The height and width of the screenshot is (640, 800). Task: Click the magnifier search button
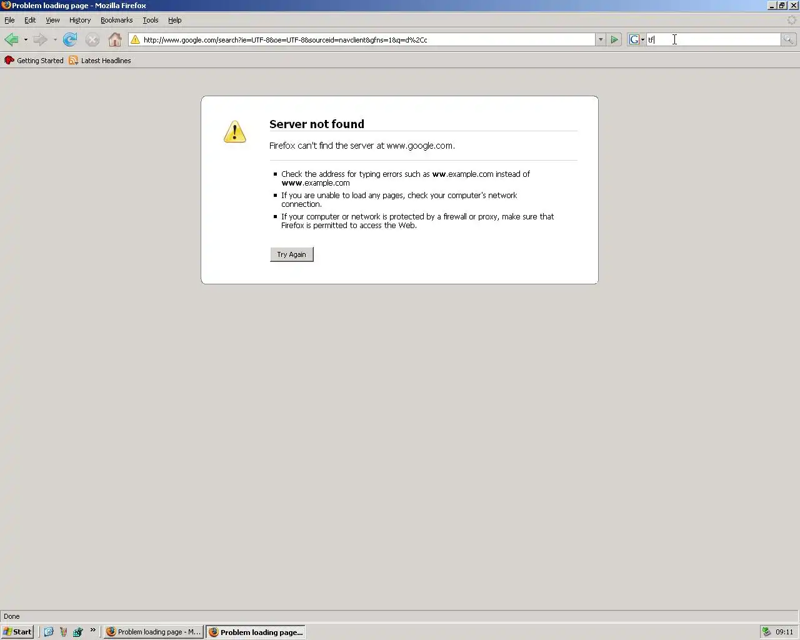788,40
